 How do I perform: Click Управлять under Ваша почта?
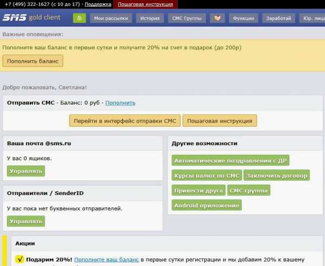tap(26, 171)
